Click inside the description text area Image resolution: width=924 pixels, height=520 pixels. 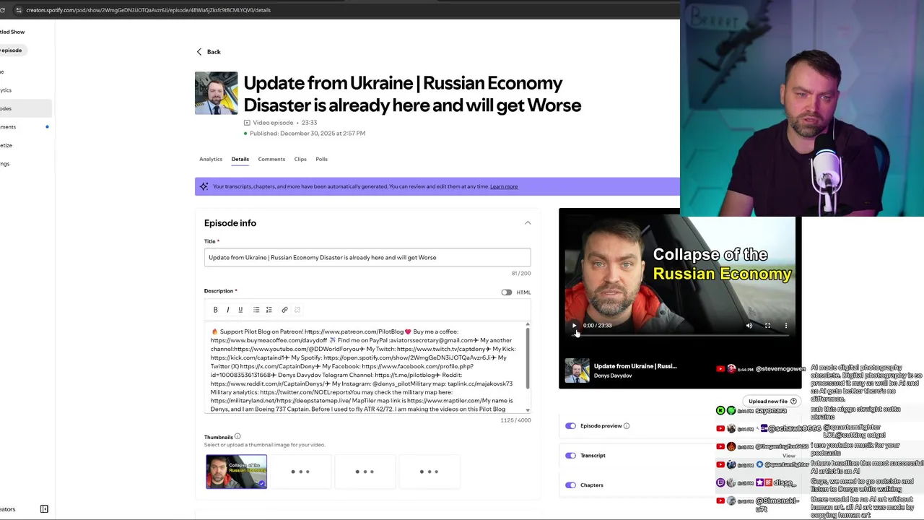coord(365,369)
